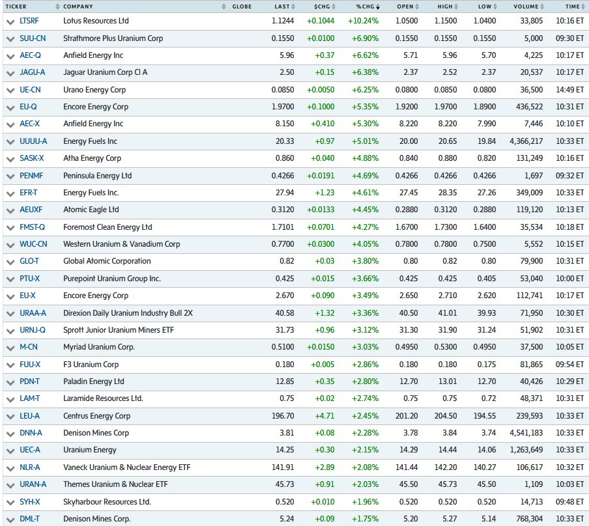Open the AEC-X ticker link
589x526 pixels.
pyautogui.click(x=30, y=124)
